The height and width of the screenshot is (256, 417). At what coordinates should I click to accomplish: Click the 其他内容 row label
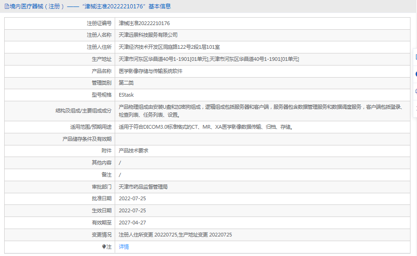[102, 163]
